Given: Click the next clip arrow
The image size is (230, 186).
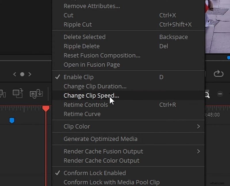Looking at the screenshot, I should (x=30, y=74).
